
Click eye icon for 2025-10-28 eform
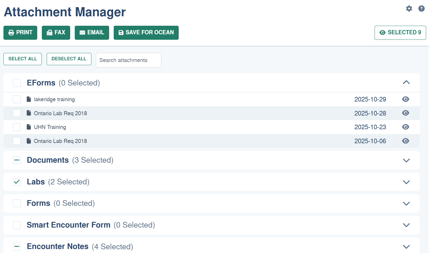[406, 113]
